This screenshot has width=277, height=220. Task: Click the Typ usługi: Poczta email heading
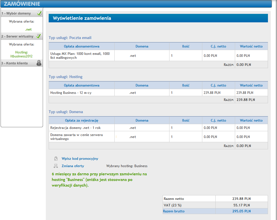(x=70, y=38)
